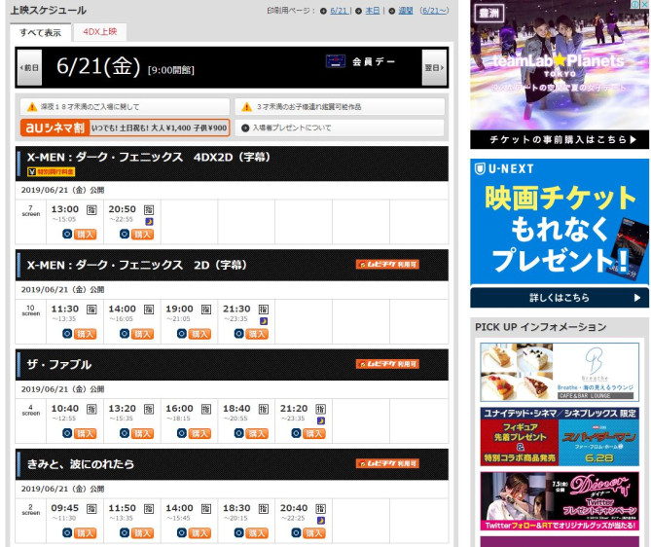Click reserved seat icon for きみと、波にのれたら 09:45

point(91,508)
